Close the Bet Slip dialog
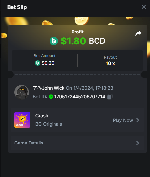Screen dimensions: 150x177 pos(144,7)
